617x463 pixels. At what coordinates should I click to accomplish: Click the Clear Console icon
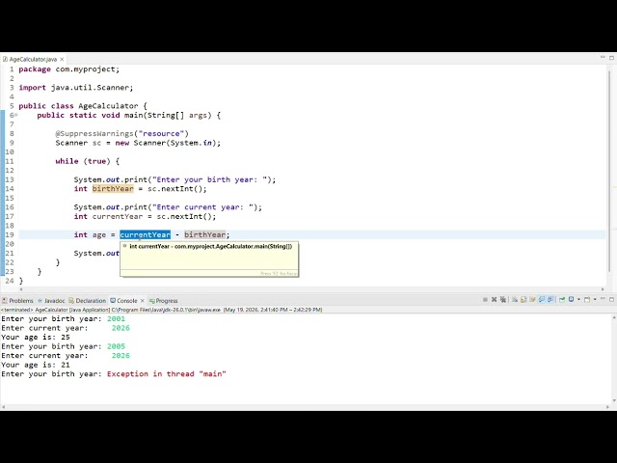[x=515, y=300]
